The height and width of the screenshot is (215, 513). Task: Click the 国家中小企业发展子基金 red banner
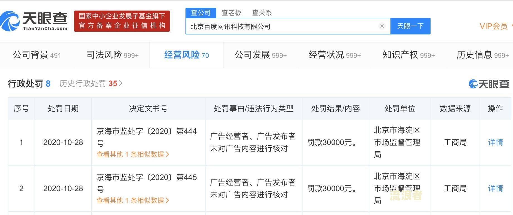(x=122, y=21)
